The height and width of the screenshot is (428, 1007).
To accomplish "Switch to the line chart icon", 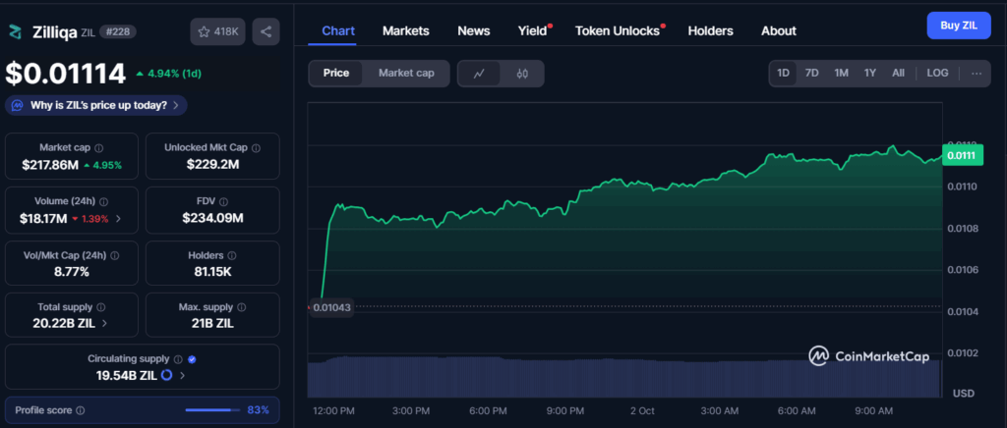I will coord(479,73).
